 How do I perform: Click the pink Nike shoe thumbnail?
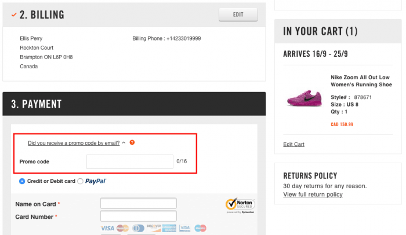(x=304, y=98)
